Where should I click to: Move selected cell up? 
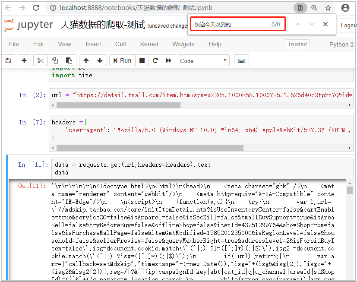tap(86, 60)
